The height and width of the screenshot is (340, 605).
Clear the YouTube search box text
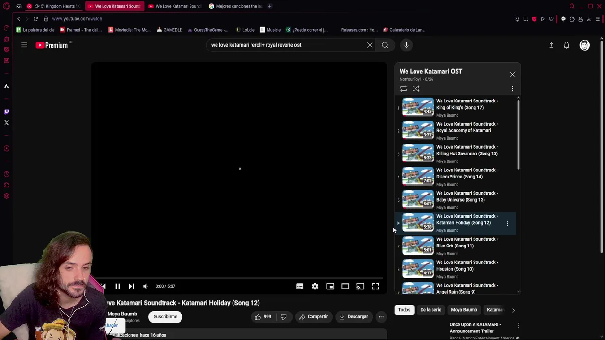tap(370, 45)
